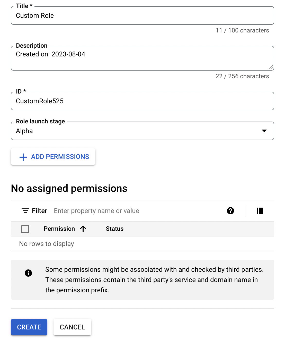Click the Permission column header
This screenshot has height=340, width=285.
(x=59, y=229)
